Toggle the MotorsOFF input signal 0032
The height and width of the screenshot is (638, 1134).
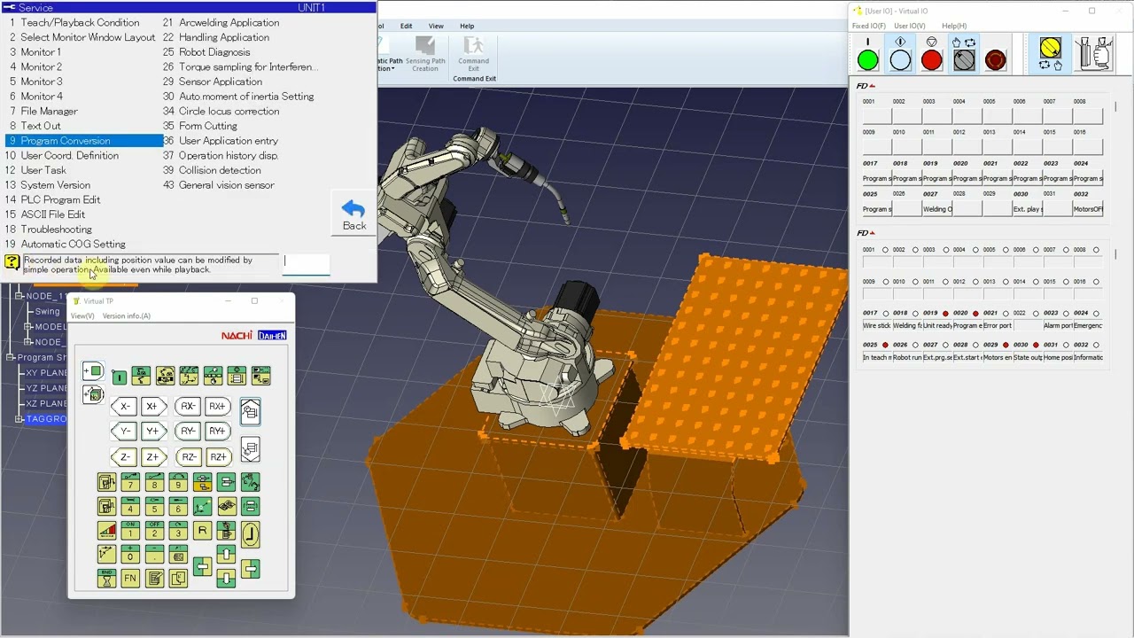click(x=1087, y=209)
